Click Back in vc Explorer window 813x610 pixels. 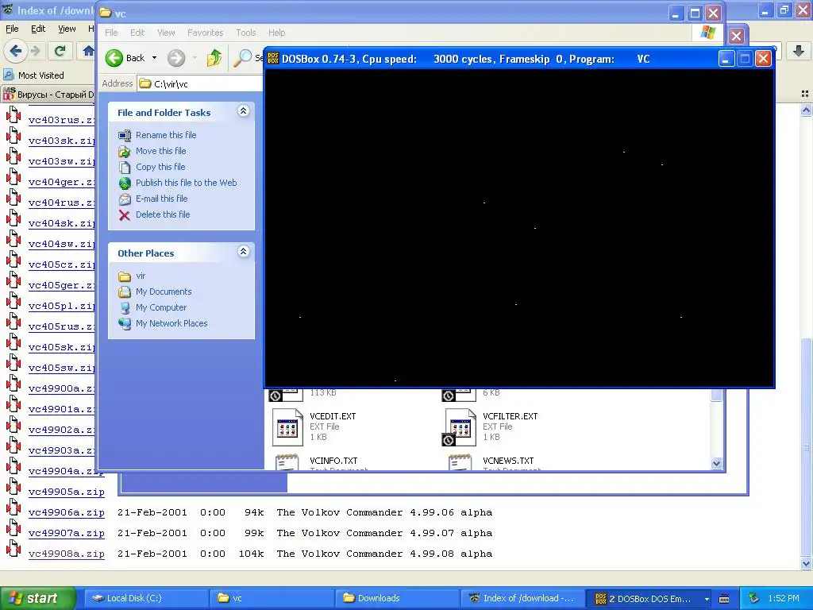125,58
